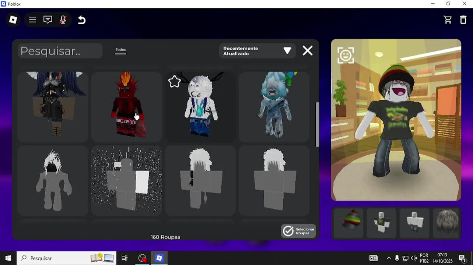This screenshot has width=473, height=265.
Task: Click the tray microphone icon
Action: (x=397, y=258)
